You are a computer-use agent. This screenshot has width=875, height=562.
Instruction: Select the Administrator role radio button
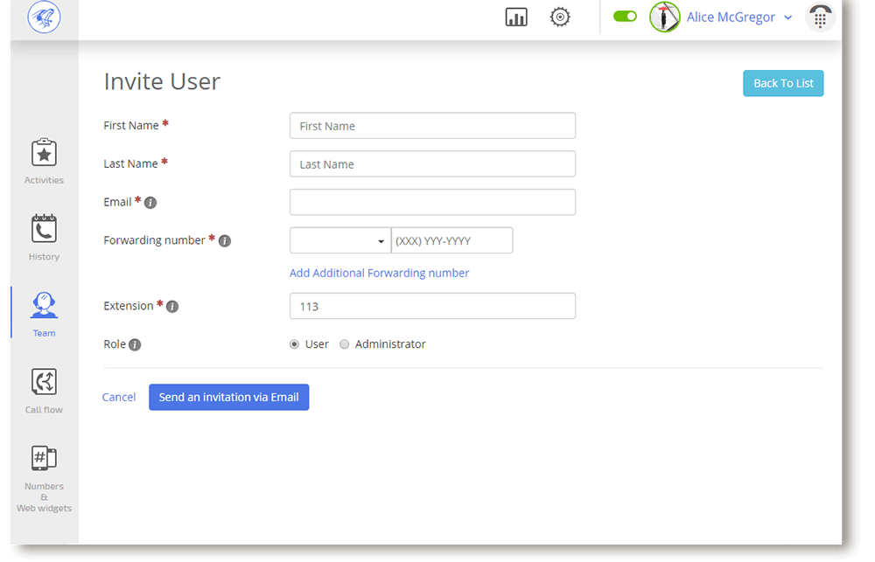[x=344, y=344]
